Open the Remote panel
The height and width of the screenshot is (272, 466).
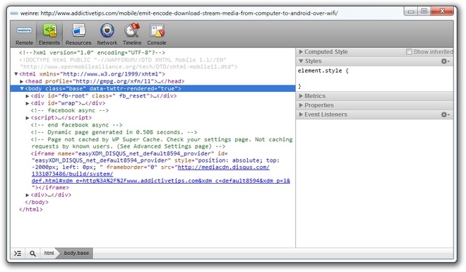pyautogui.click(x=25, y=35)
